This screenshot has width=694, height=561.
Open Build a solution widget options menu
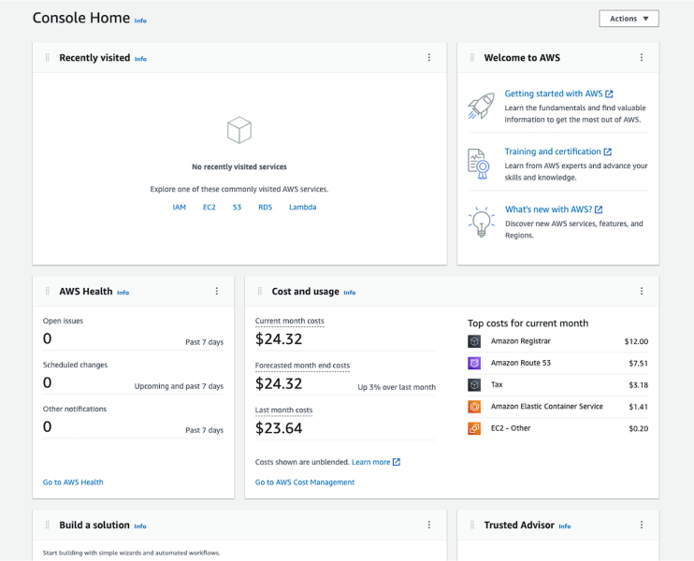tap(429, 525)
